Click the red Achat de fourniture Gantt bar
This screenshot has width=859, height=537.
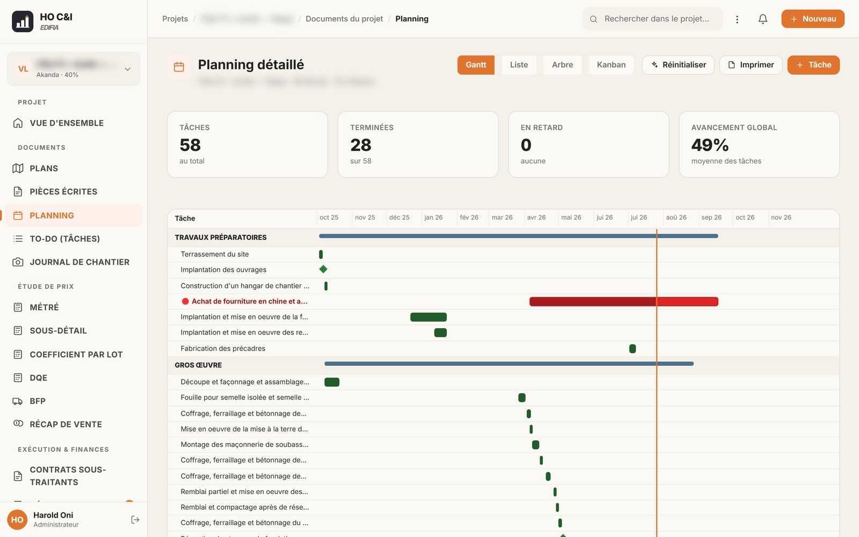tap(624, 302)
